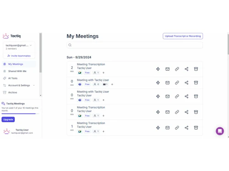Open the chat support bubble
This screenshot has width=229, height=171.
220,131
